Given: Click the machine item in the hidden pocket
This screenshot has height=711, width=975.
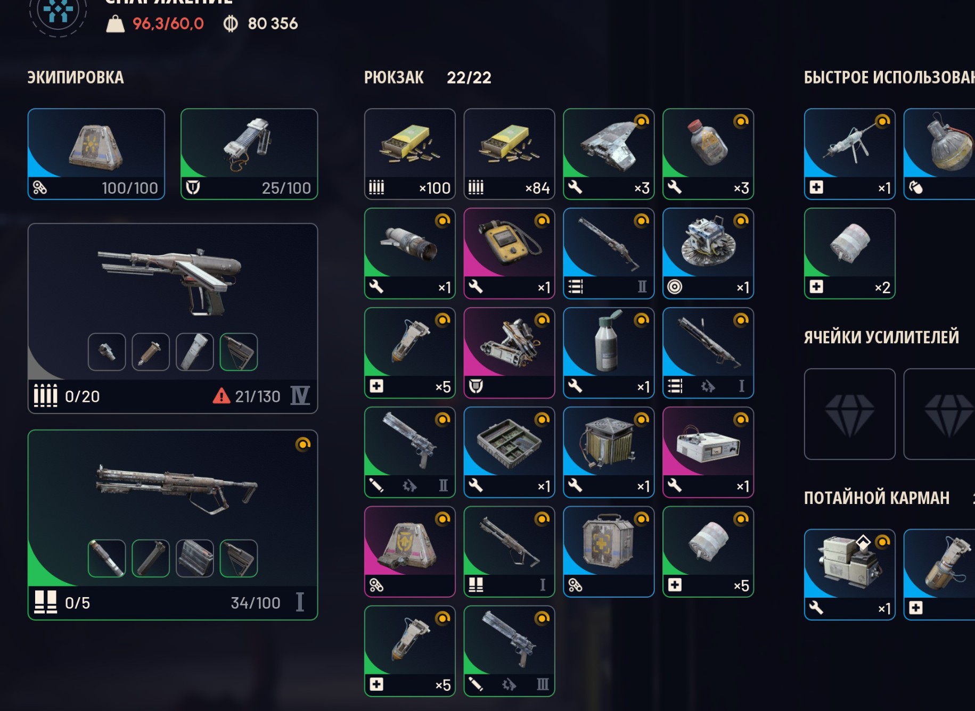Looking at the screenshot, I should [x=849, y=575].
